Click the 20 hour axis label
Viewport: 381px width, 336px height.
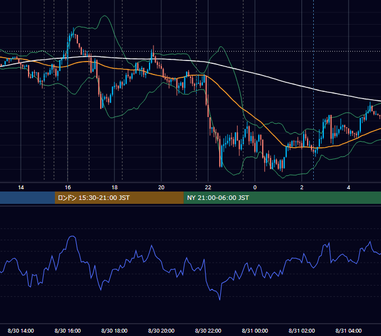[x=161, y=188]
